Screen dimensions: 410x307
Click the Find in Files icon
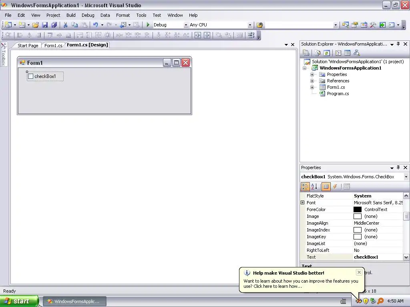coord(259,25)
